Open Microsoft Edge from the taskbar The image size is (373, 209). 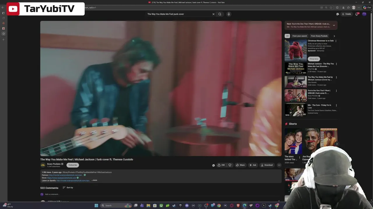point(244,206)
